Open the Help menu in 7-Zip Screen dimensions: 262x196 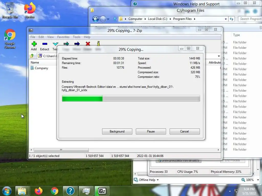pyautogui.click(x=87, y=37)
